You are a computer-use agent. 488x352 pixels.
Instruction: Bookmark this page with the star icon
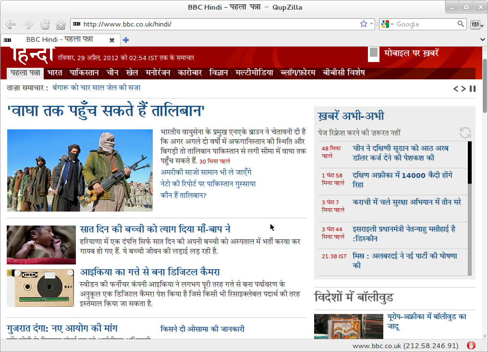click(x=363, y=24)
